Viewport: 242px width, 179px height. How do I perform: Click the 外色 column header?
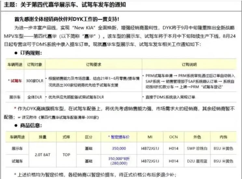point(197,137)
